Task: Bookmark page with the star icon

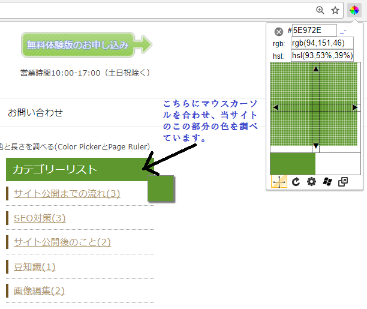Action: [335, 10]
